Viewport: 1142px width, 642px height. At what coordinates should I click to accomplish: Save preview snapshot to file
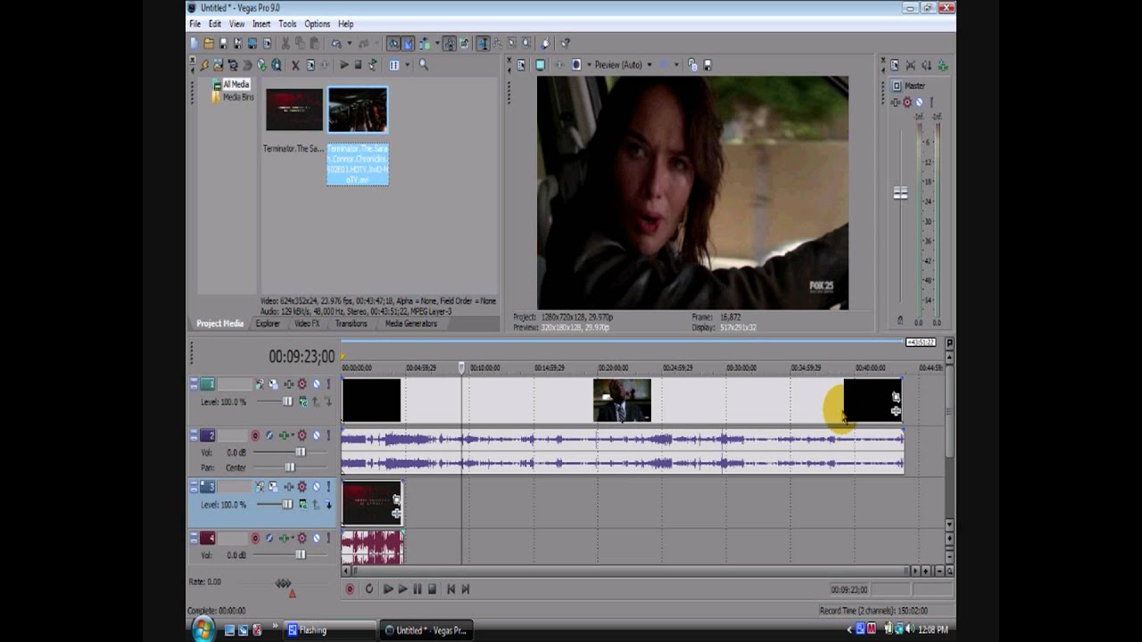pyautogui.click(x=708, y=64)
